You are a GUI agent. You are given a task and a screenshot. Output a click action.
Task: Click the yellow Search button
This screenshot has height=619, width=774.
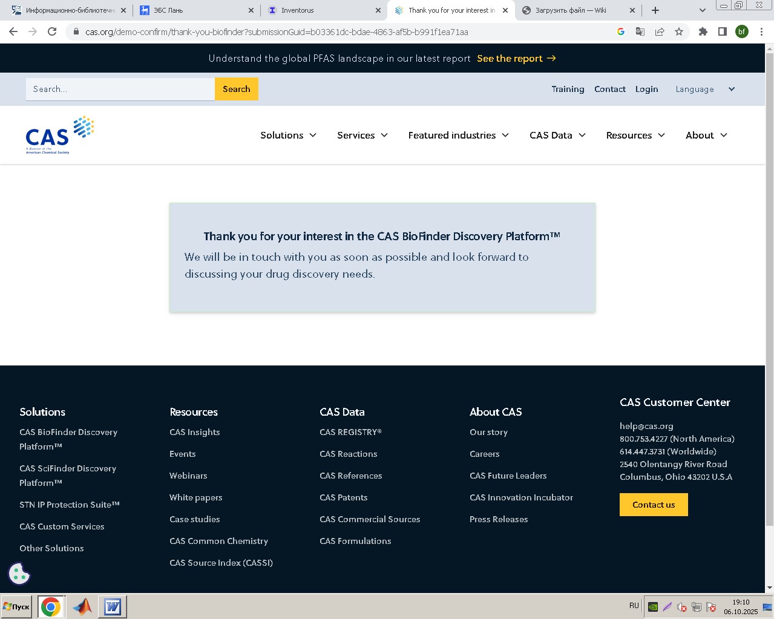(236, 89)
